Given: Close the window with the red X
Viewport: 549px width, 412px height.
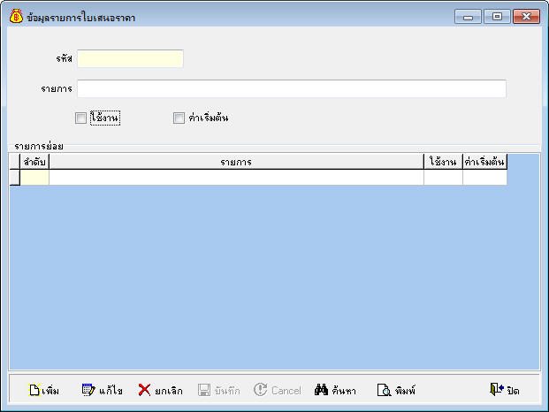Looking at the screenshot, I should point(526,17).
